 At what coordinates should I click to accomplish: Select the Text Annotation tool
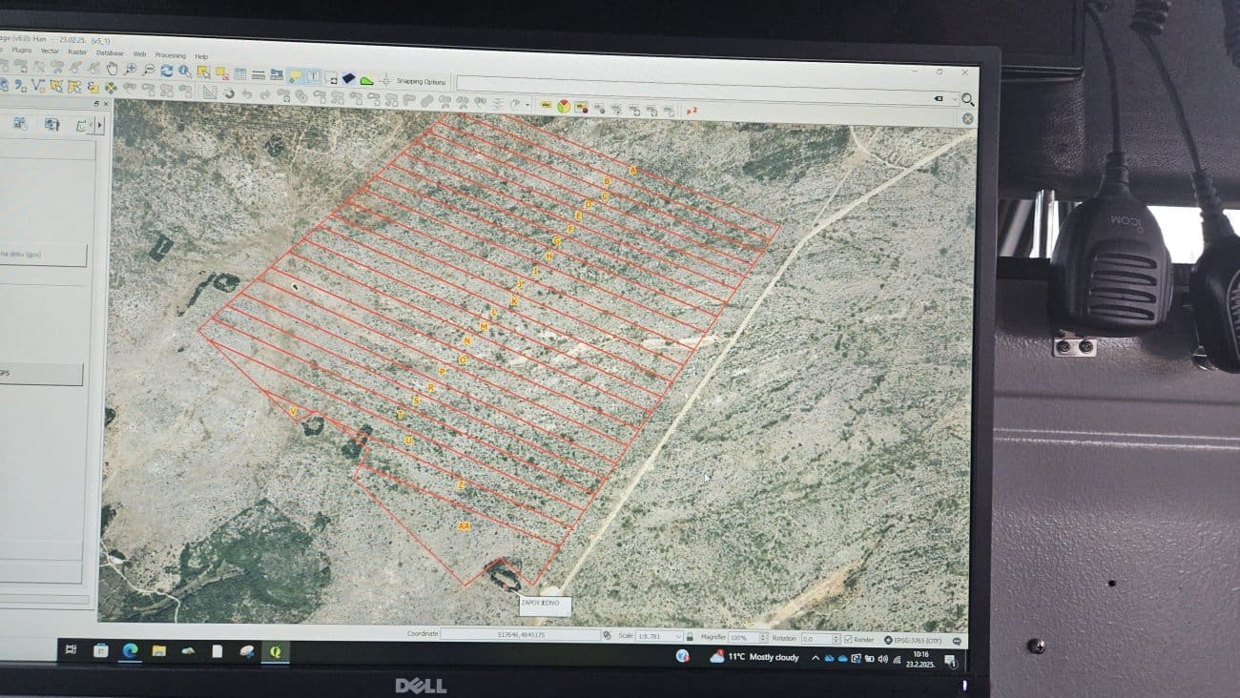[313, 76]
